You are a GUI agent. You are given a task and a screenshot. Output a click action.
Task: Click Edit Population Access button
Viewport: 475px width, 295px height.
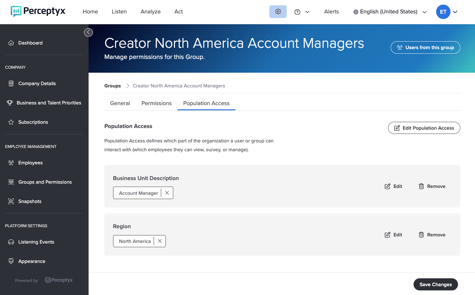(424, 128)
